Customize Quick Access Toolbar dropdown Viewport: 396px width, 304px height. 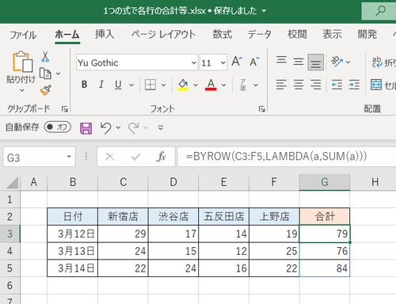pos(161,128)
